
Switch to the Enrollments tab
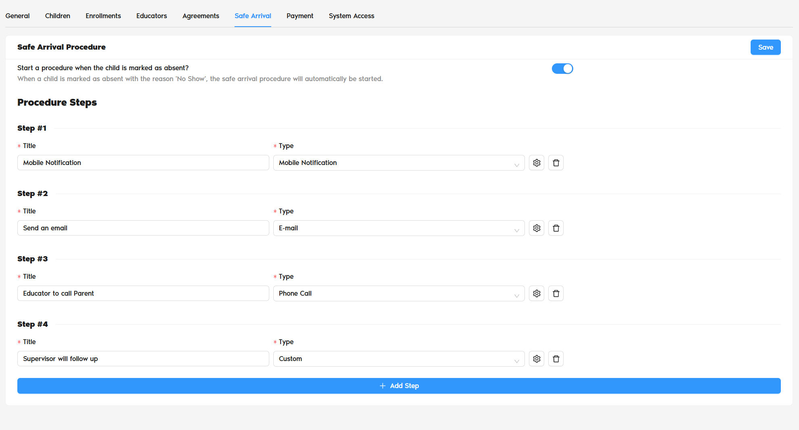103,16
